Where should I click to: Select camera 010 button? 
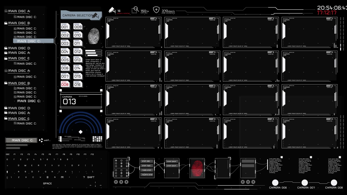coord(78,35)
